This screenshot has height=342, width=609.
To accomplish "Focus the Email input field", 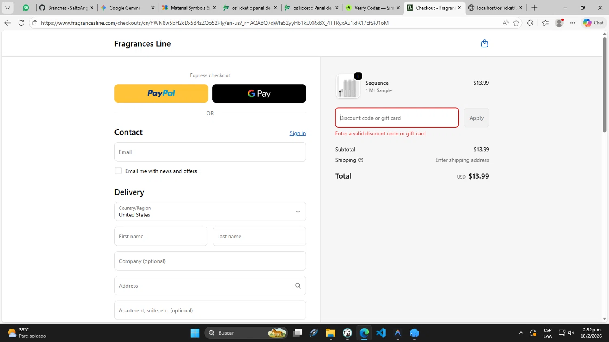I will [x=210, y=152].
